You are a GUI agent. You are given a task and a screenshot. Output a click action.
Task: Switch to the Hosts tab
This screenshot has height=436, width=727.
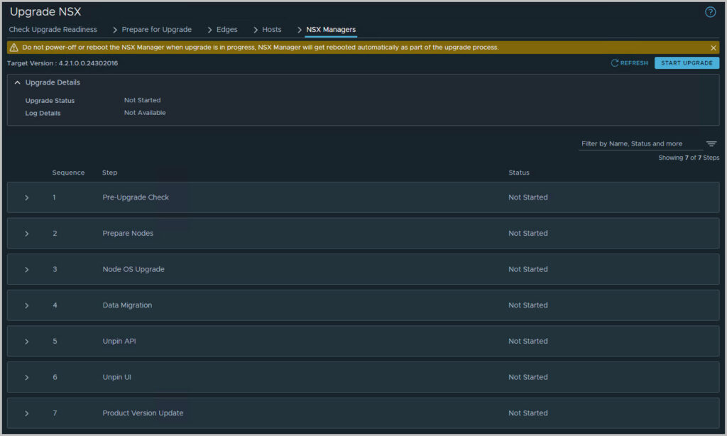[270, 29]
